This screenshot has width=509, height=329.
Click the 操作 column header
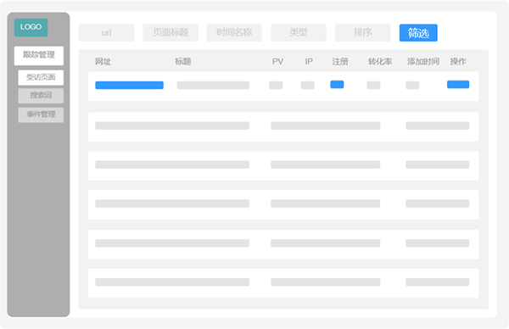tap(458, 61)
